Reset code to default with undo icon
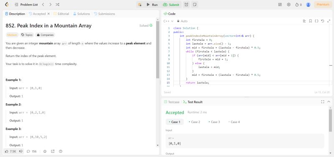This screenshot has height=157, width=334. coord(322,21)
